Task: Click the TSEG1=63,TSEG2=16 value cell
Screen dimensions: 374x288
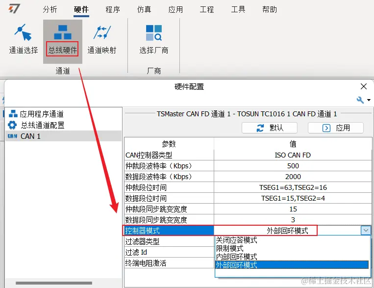Action: click(x=293, y=187)
